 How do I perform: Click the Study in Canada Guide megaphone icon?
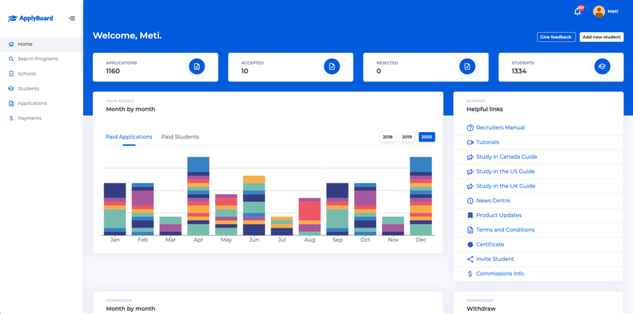(x=470, y=157)
